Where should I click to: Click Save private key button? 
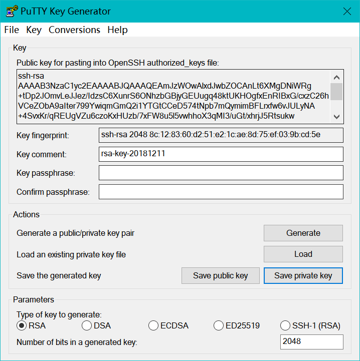click(x=303, y=275)
